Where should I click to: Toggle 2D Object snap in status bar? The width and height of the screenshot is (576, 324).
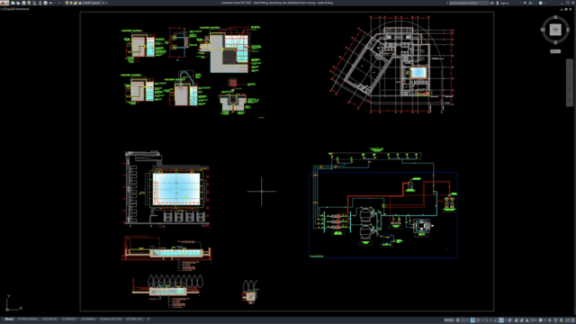point(501,320)
